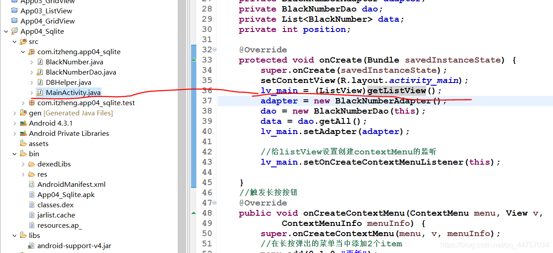Open BlackNumberDao.java file
The image size is (553, 253).
point(81,72)
